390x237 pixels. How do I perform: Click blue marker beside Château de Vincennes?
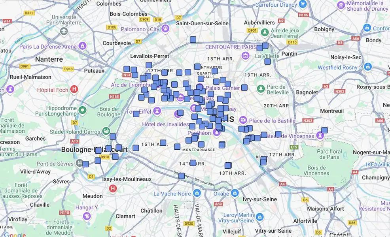coord(324,130)
